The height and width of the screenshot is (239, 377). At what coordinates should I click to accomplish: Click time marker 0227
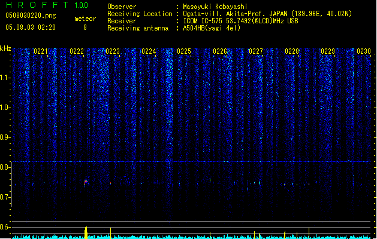click(x=256, y=51)
